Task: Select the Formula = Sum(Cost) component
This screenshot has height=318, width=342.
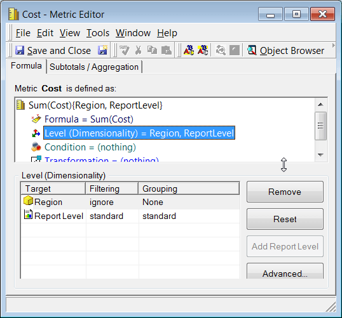Action: pos(89,119)
